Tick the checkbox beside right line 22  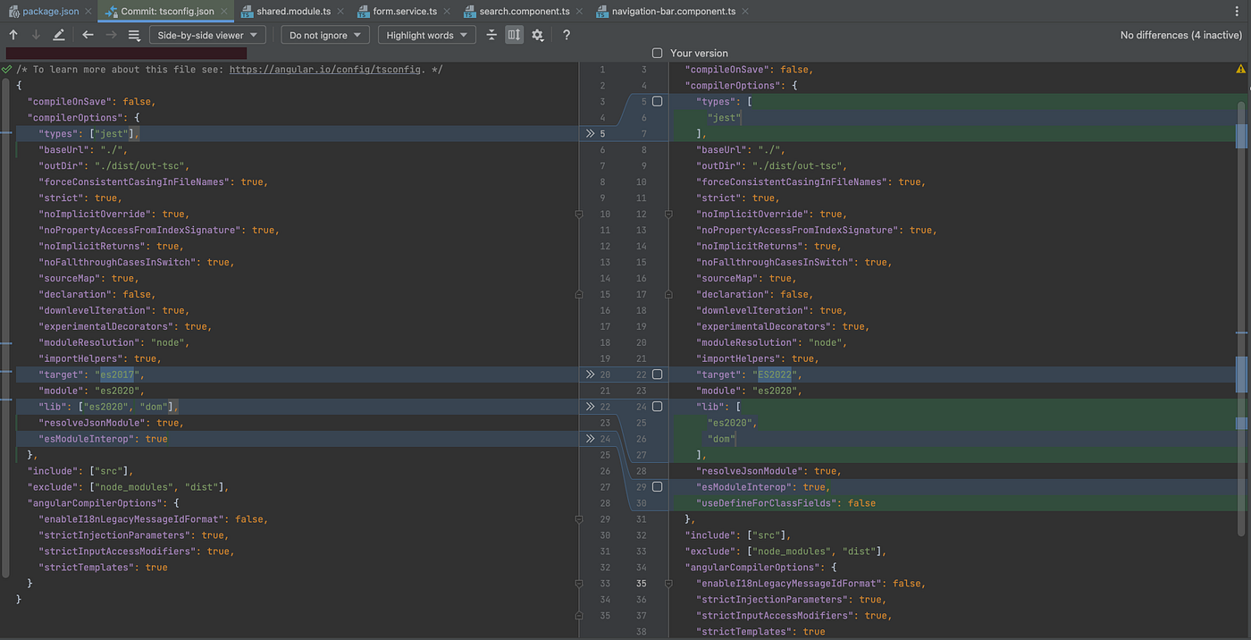point(658,375)
